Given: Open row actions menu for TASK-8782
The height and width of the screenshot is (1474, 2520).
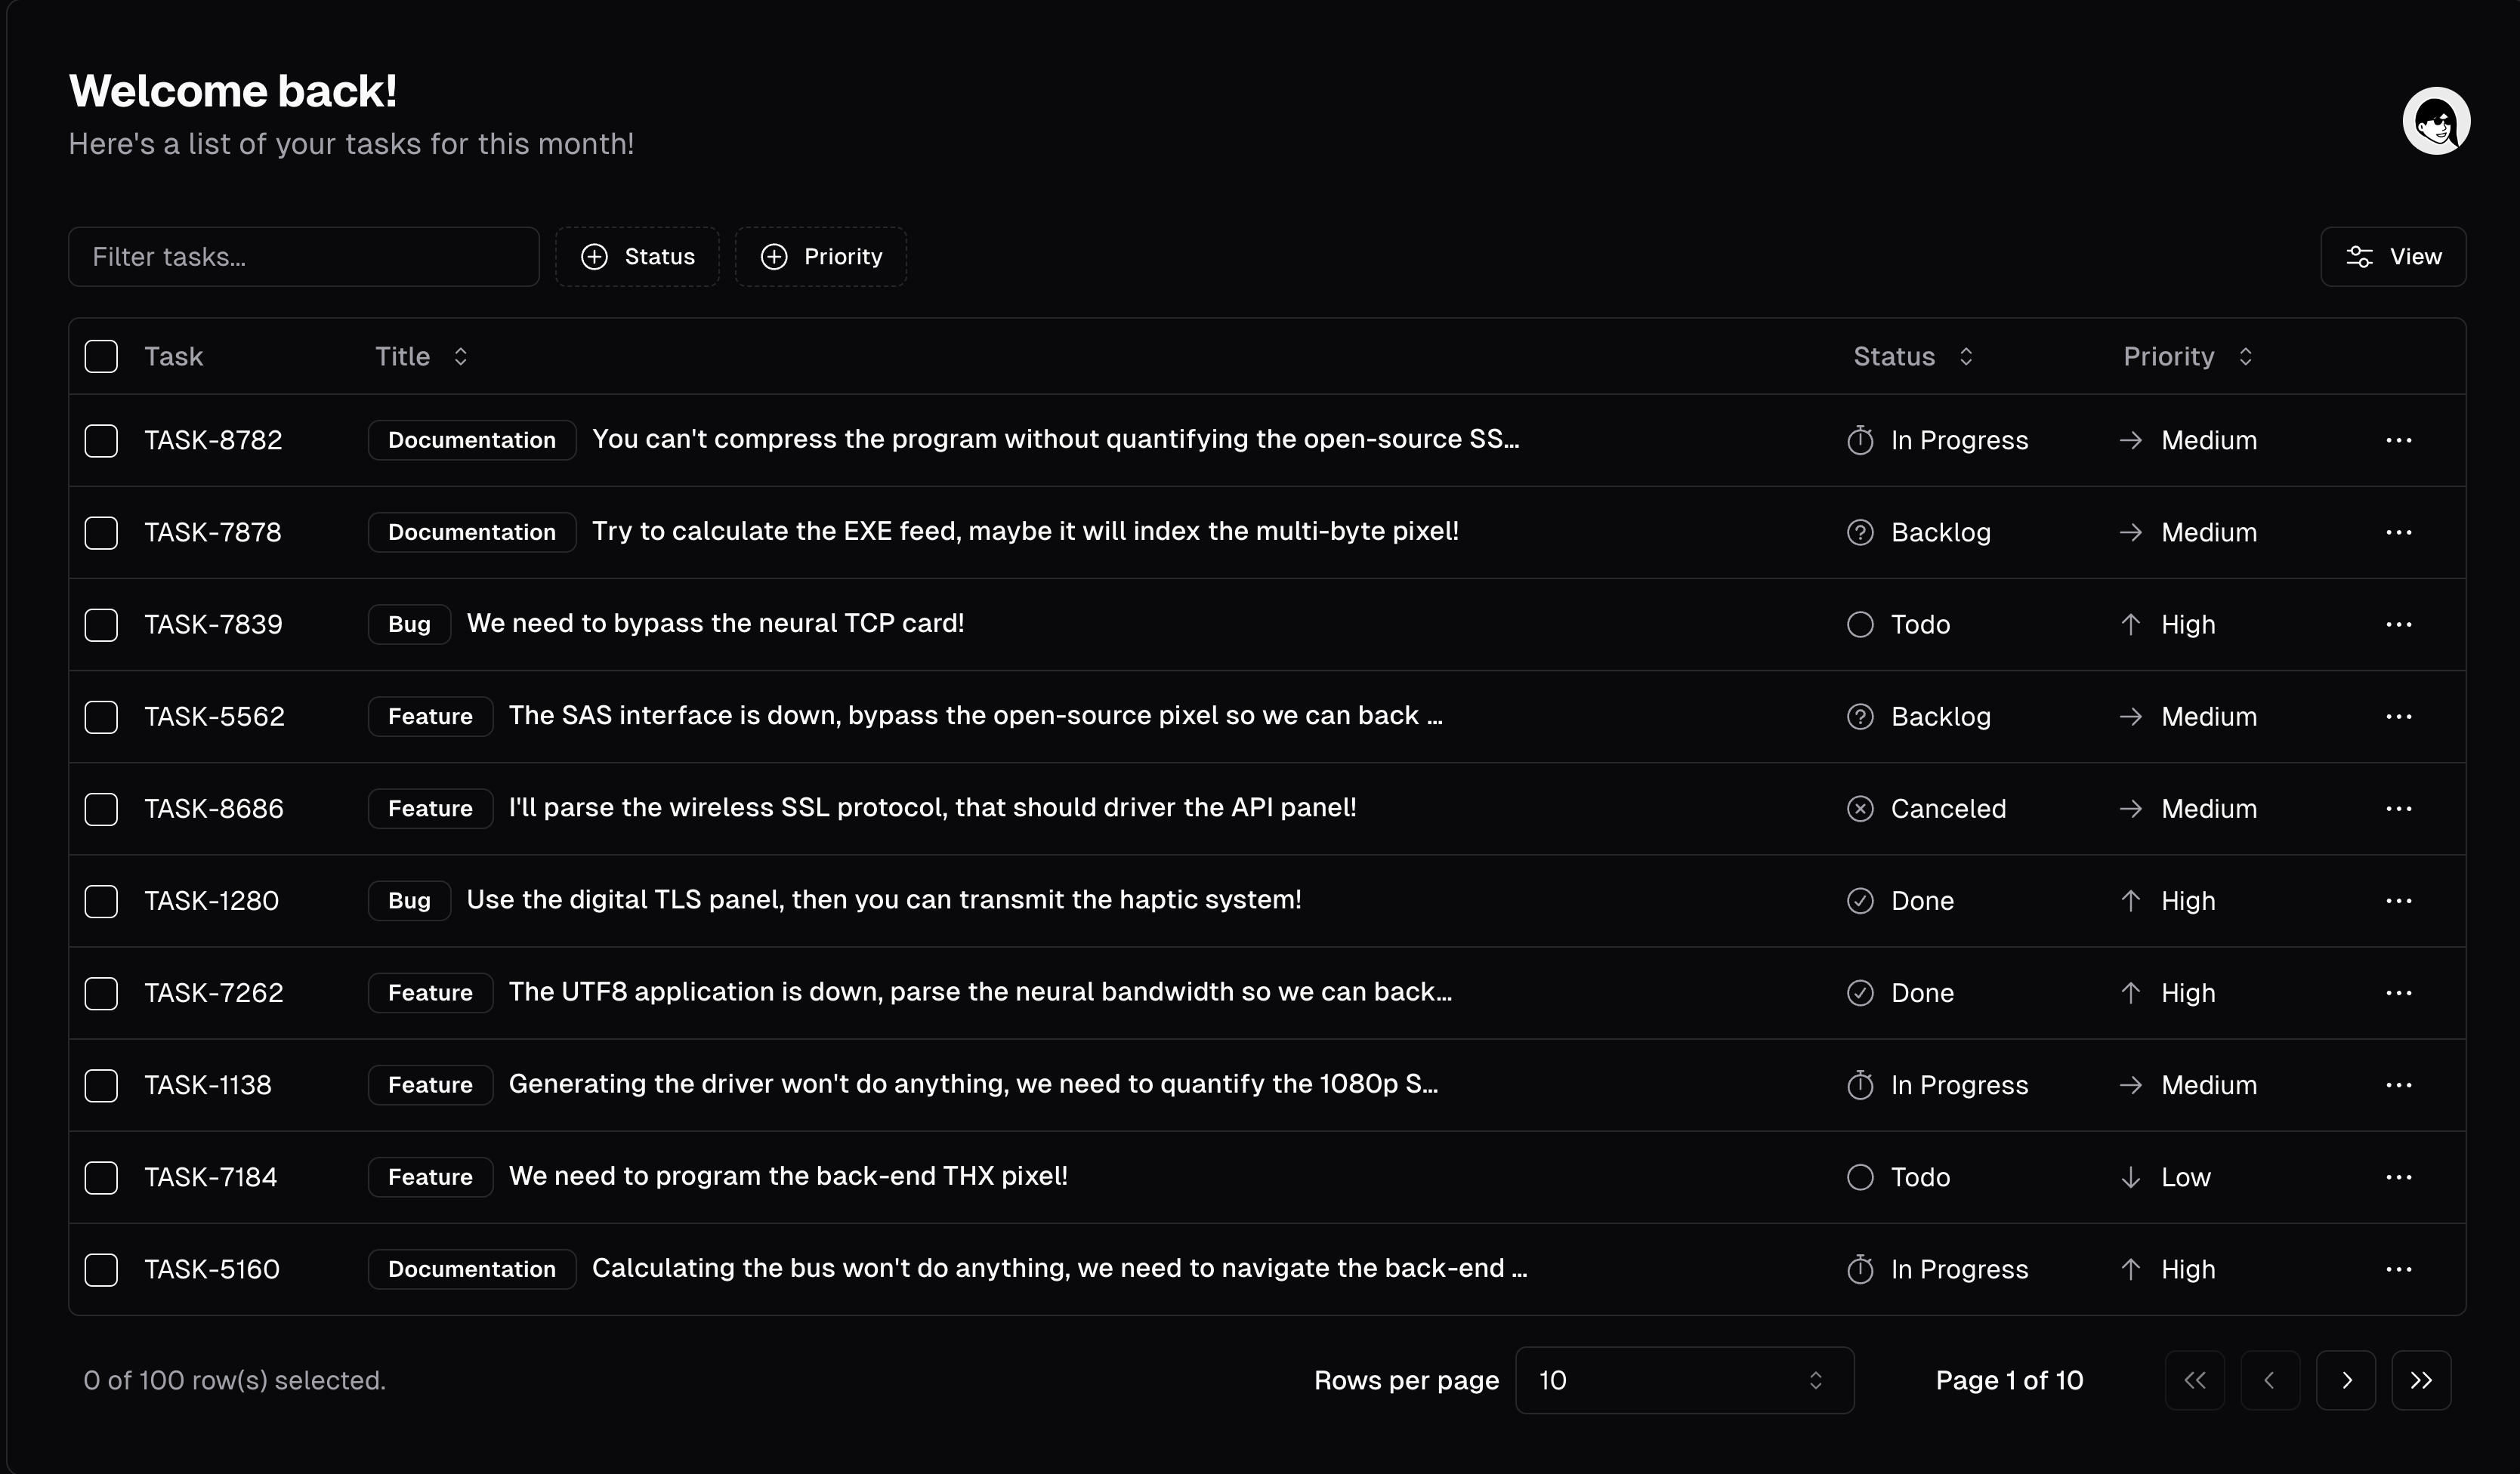Looking at the screenshot, I should pos(2398,441).
